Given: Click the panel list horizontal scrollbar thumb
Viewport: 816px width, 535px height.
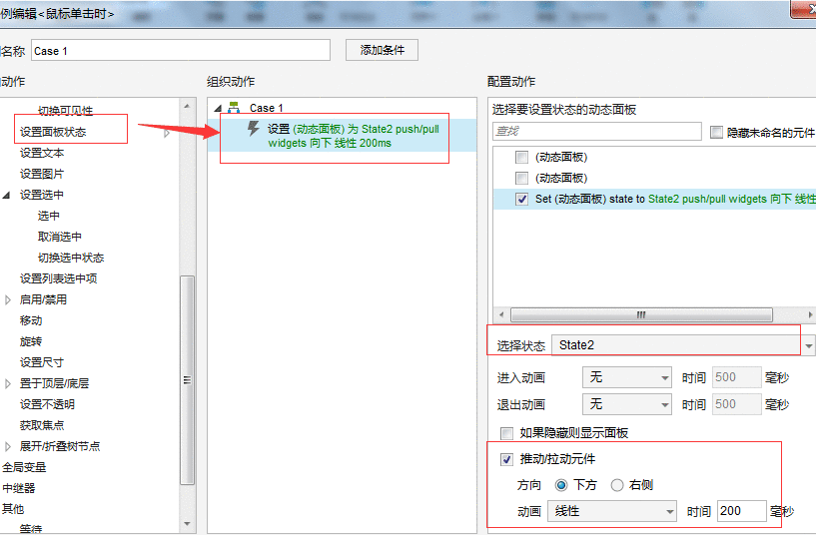Looking at the screenshot, I should [641, 315].
